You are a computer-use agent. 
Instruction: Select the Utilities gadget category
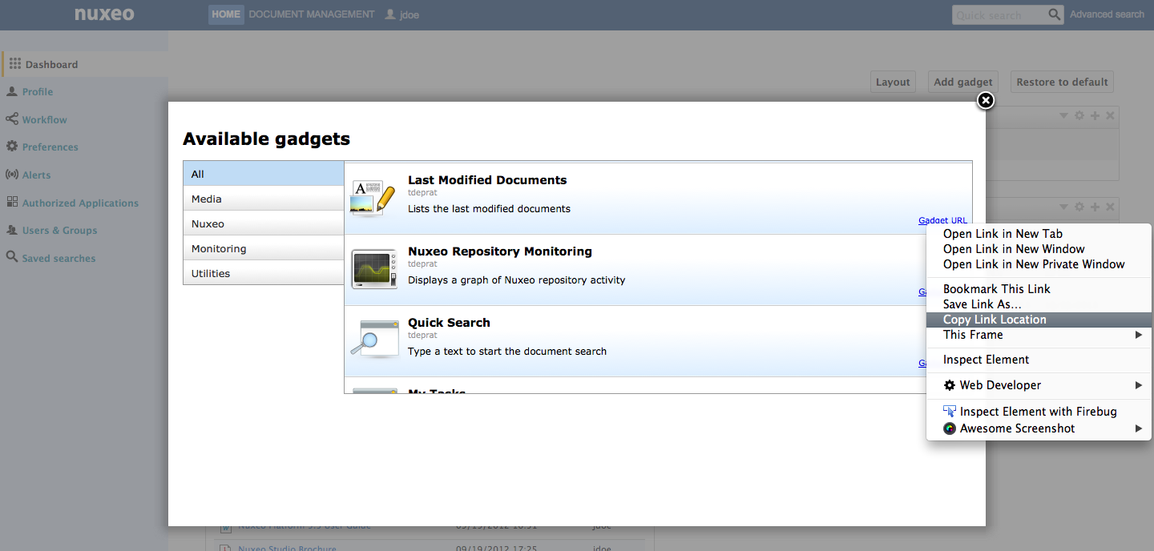pyautogui.click(x=264, y=273)
